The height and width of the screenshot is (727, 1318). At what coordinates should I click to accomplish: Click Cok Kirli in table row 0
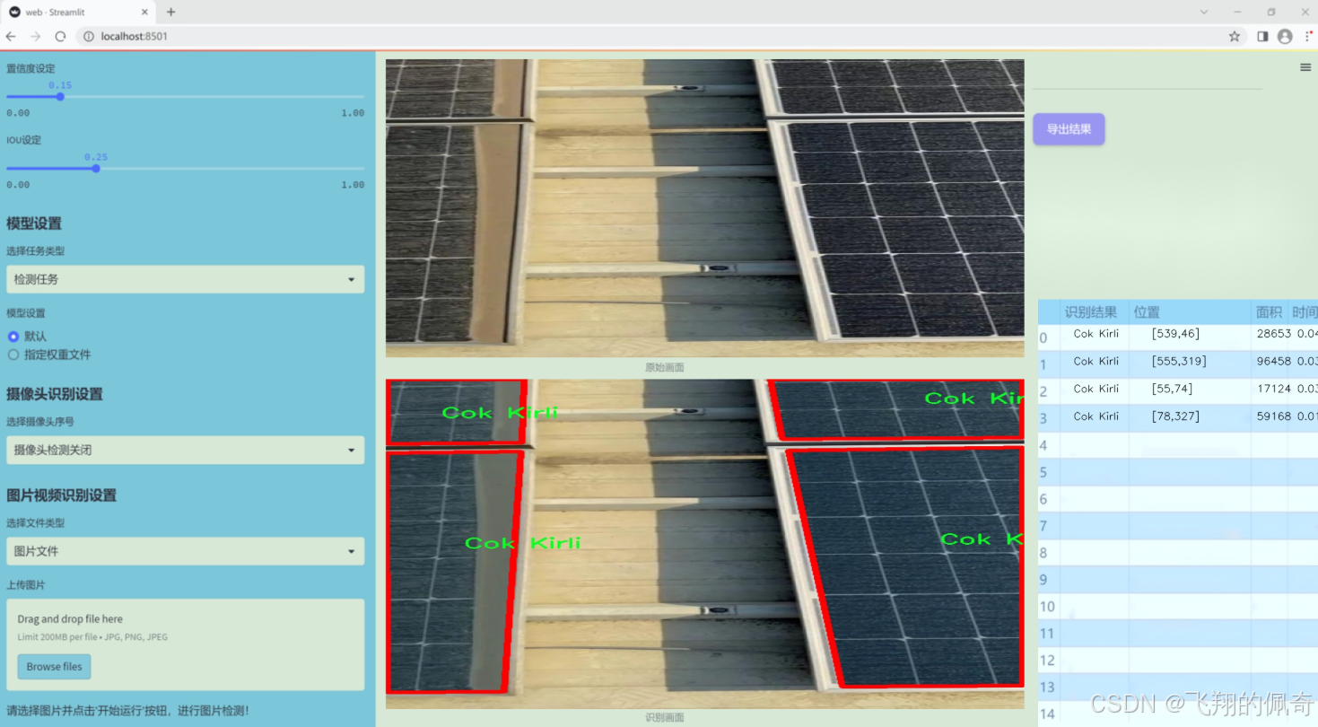[x=1095, y=334]
